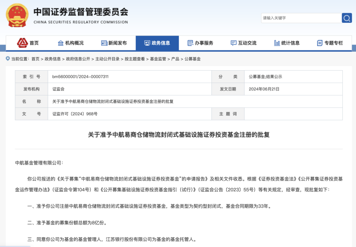Click the CSRC national emblem logo
Image resolution: width=356 pixels, height=247 pixels.
click(17, 15)
